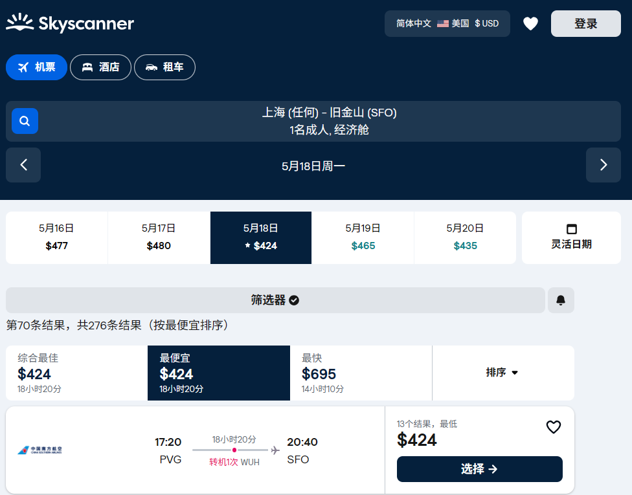
Task: Choose the May 20 $435 date
Action: 465,237
